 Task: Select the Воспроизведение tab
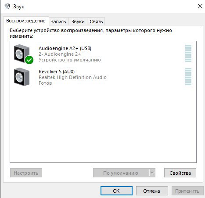26,21
